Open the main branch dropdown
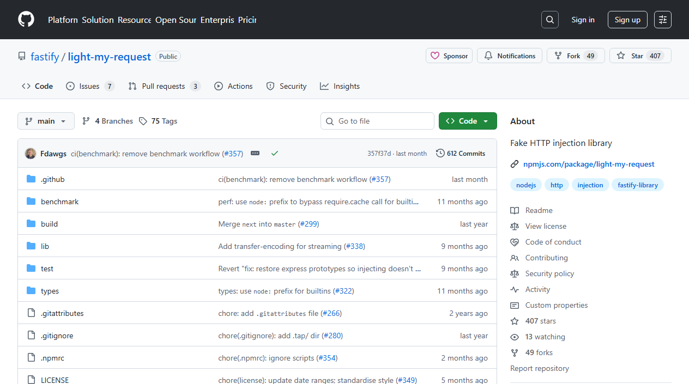The image size is (689, 384). (x=46, y=121)
